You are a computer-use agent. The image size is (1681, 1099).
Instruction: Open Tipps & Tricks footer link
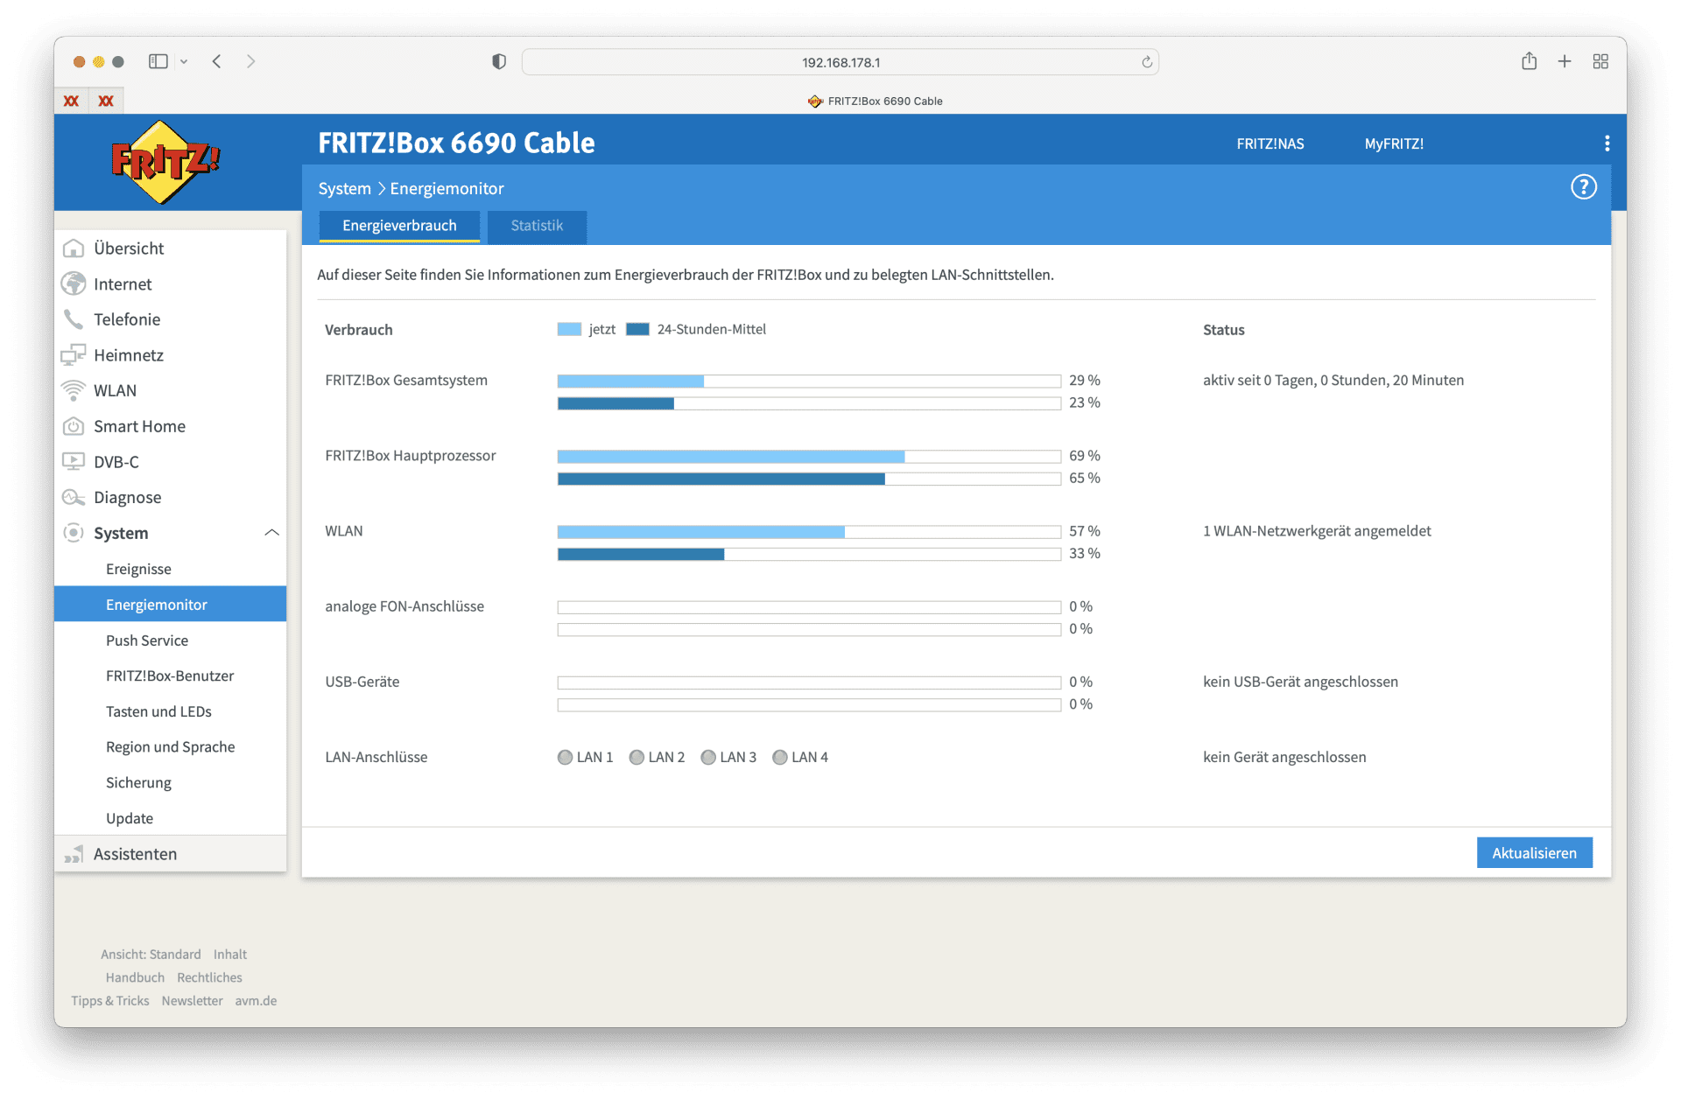click(x=110, y=1001)
